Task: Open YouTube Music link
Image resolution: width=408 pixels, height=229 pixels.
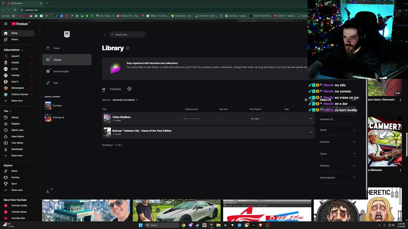Action: coord(19,212)
